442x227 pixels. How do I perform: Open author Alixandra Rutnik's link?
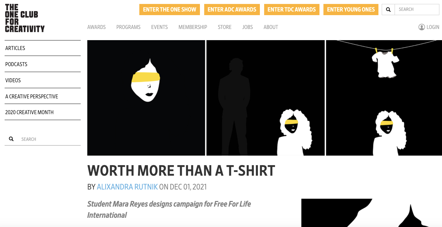[x=127, y=187]
